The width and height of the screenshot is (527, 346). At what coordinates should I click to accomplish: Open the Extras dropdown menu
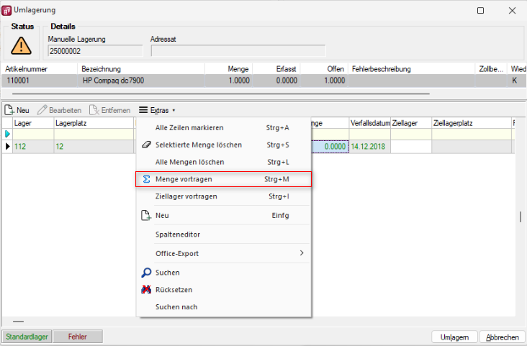point(157,110)
